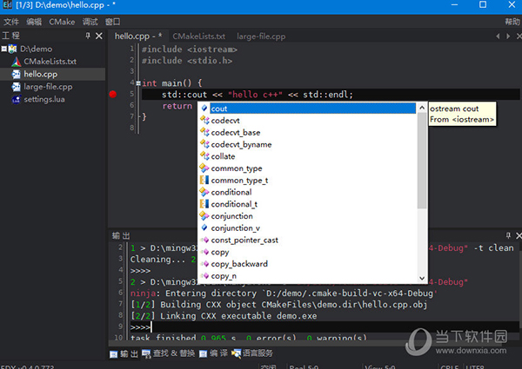Screen dimensions: 522x369
Task: Click the 输出 tab icon at bottom
Action: coord(113,354)
